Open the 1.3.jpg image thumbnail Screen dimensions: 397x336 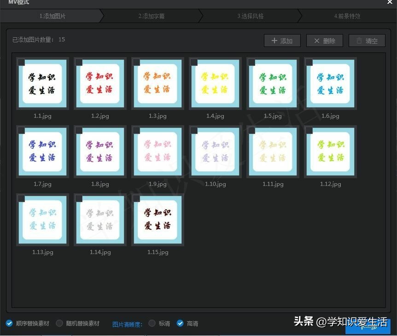tap(157, 83)
